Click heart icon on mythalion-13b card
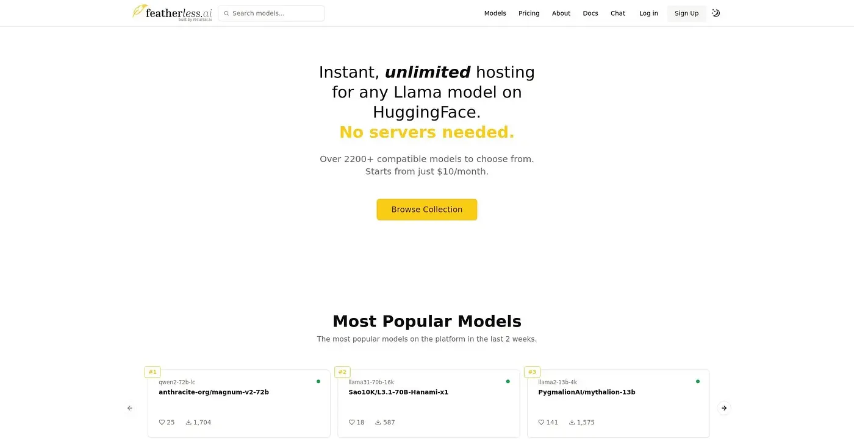Screen dimensions: 854x444 pyautogui.click(x=541, y=422)
